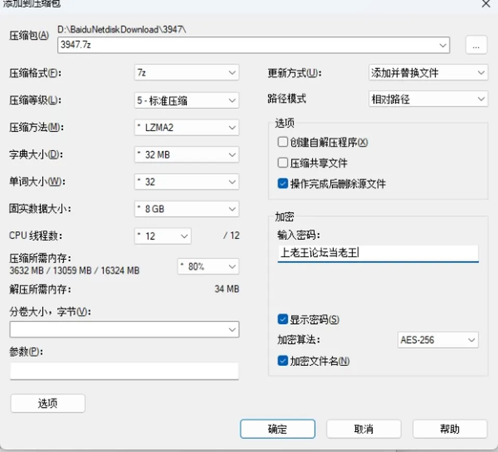Expand the 压缩格式 7z dropdown
This screenshot has height=452, width=498.
click(187, 73)
